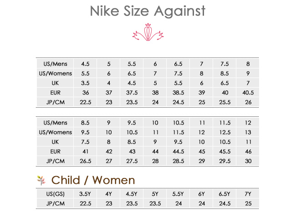Click the US(GS) row label
The height and width of the screenshot is (219, 296).
tap(55, 194)
